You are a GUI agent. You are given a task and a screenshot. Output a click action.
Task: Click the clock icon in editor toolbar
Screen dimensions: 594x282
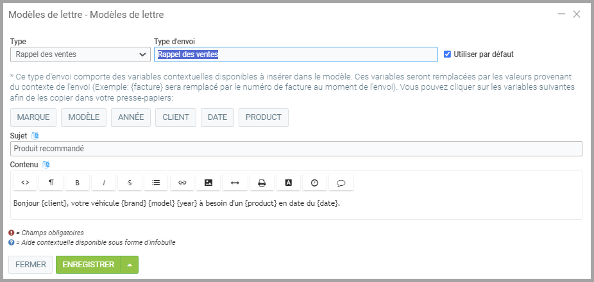coord(314,183)
